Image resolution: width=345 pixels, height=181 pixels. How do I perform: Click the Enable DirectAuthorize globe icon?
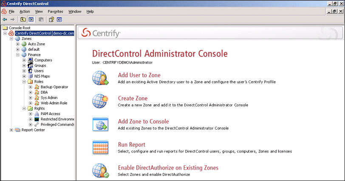(100, 170)
